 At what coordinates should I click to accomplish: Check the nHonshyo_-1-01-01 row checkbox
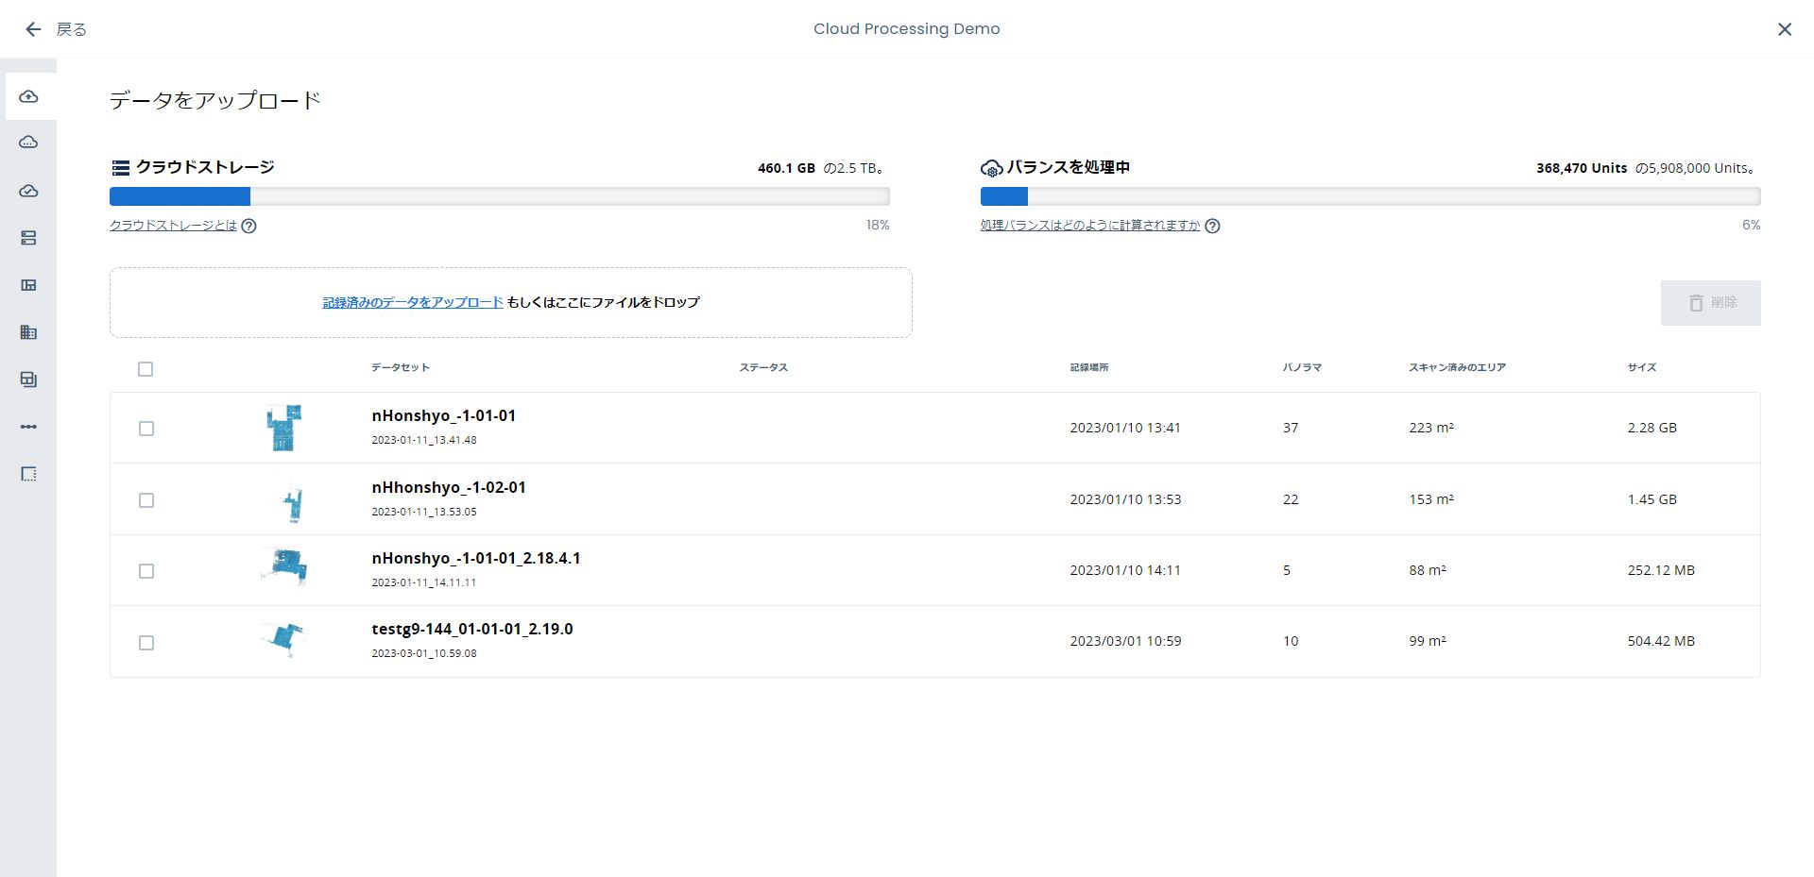(146, 429)
